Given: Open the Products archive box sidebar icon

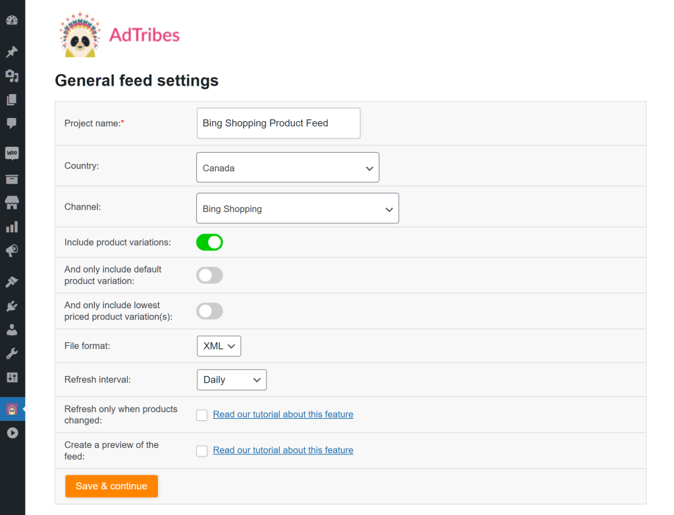Looking at the screenshot, I should (x=12, y=179).
